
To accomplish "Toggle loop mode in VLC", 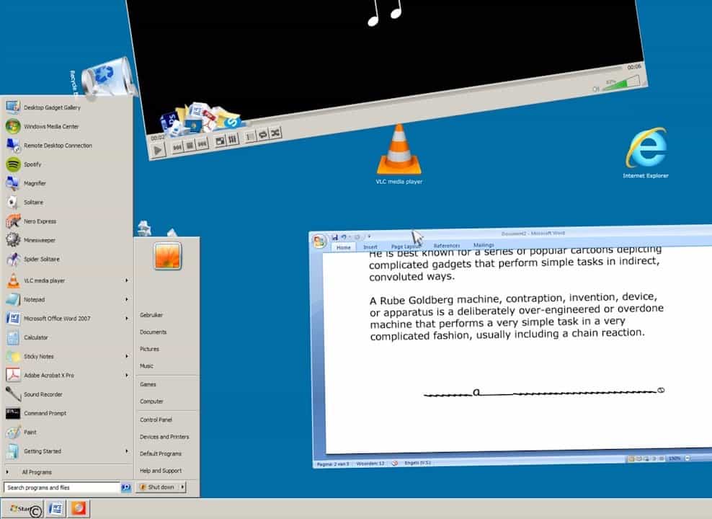I will click(262, 135).
